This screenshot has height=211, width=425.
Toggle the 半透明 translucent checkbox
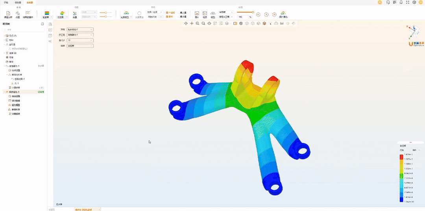(x=170, y=13)
